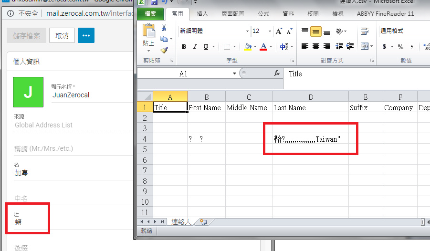The image size is (430, 251).
Task: Click the 取消 button
Action: click(62, 36)
